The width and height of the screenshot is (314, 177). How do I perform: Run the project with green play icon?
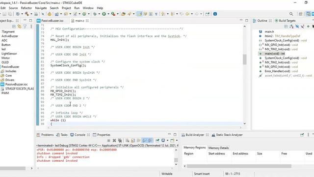coord(104,14)
